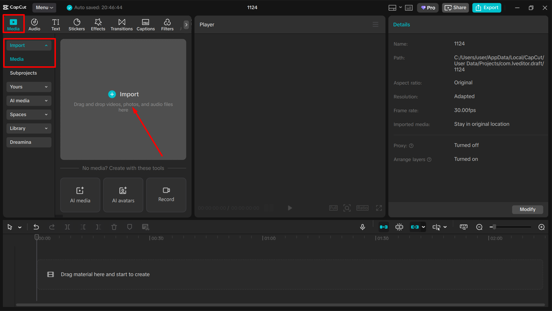Select the Filters panel

[x=167, y=24]
